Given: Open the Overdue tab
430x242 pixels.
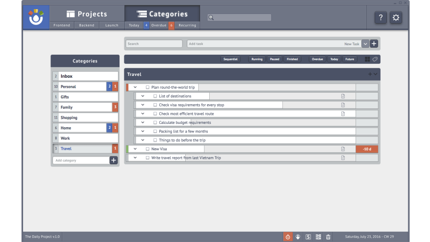Looking at the screenshot, I should [x=159, y=25].
